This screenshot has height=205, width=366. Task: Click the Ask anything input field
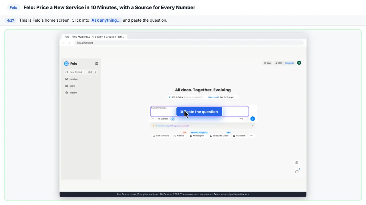coord(200,111)
